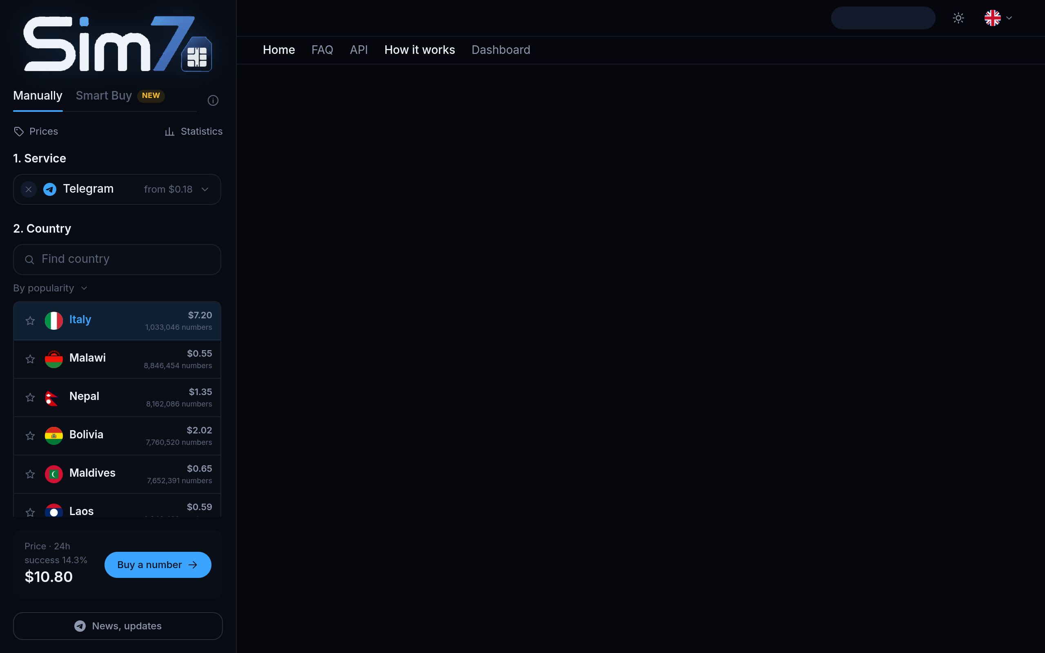Screen dimensions: 1045x653
Task: Click the News, updates button
Action: tap(118, 626)
